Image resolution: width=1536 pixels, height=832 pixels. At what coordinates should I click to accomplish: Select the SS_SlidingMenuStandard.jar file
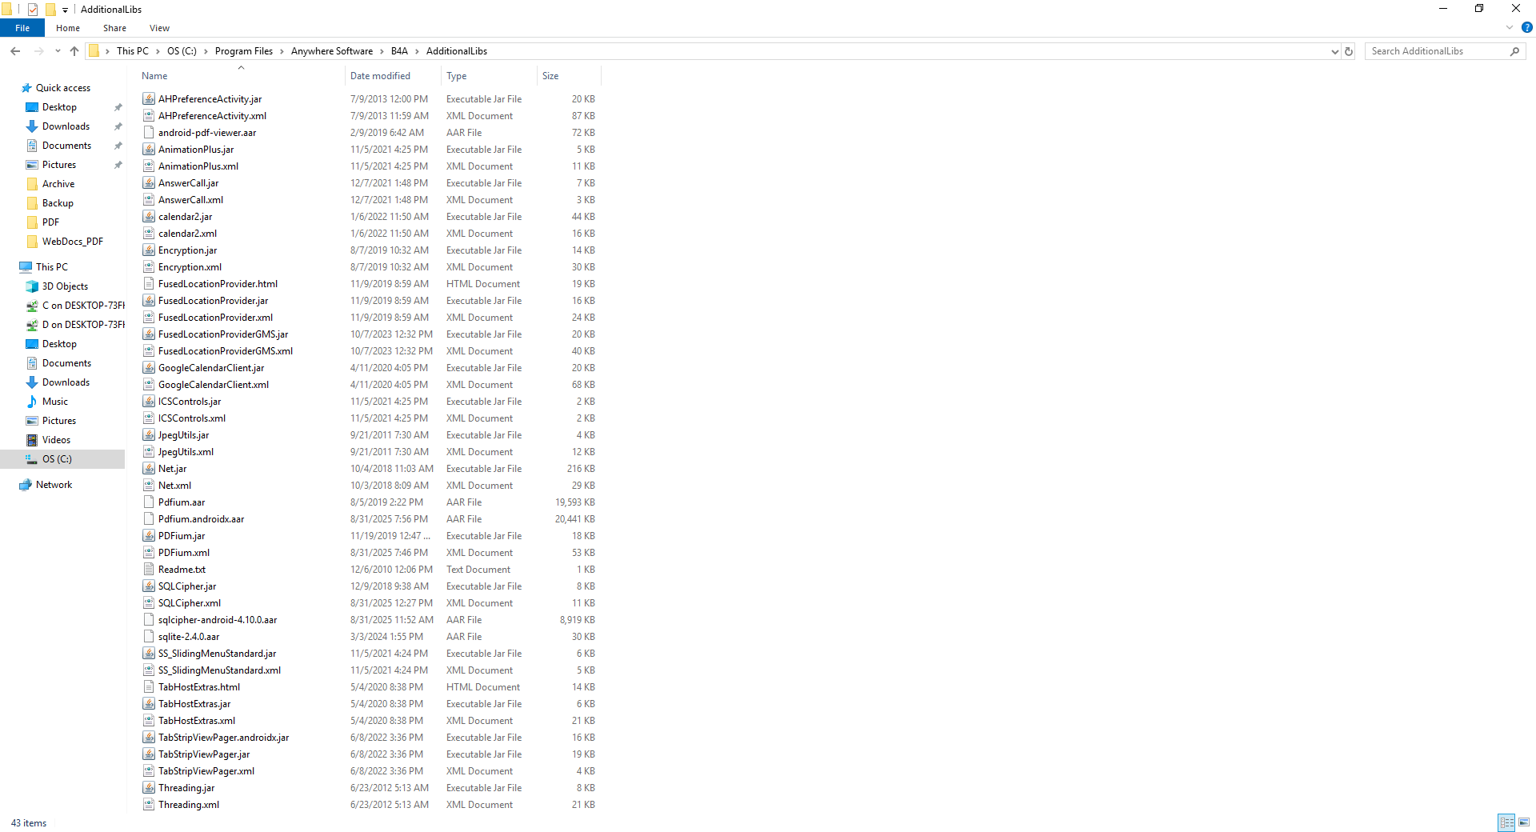point(217,654)
